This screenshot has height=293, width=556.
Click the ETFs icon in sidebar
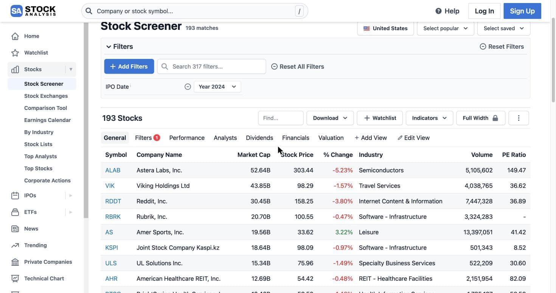(15, 212)
